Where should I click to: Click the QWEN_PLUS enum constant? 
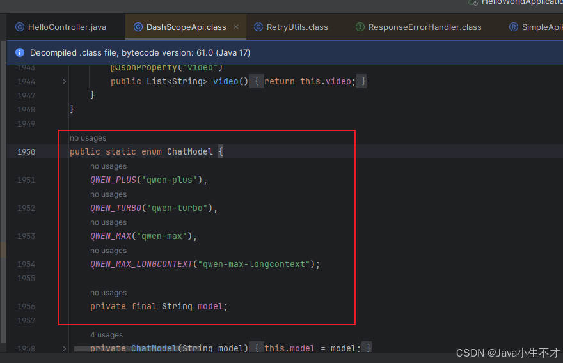(x=113, y=180)
